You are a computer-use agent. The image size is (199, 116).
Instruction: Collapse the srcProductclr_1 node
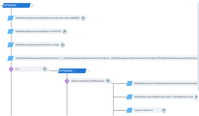coord(88,71)
